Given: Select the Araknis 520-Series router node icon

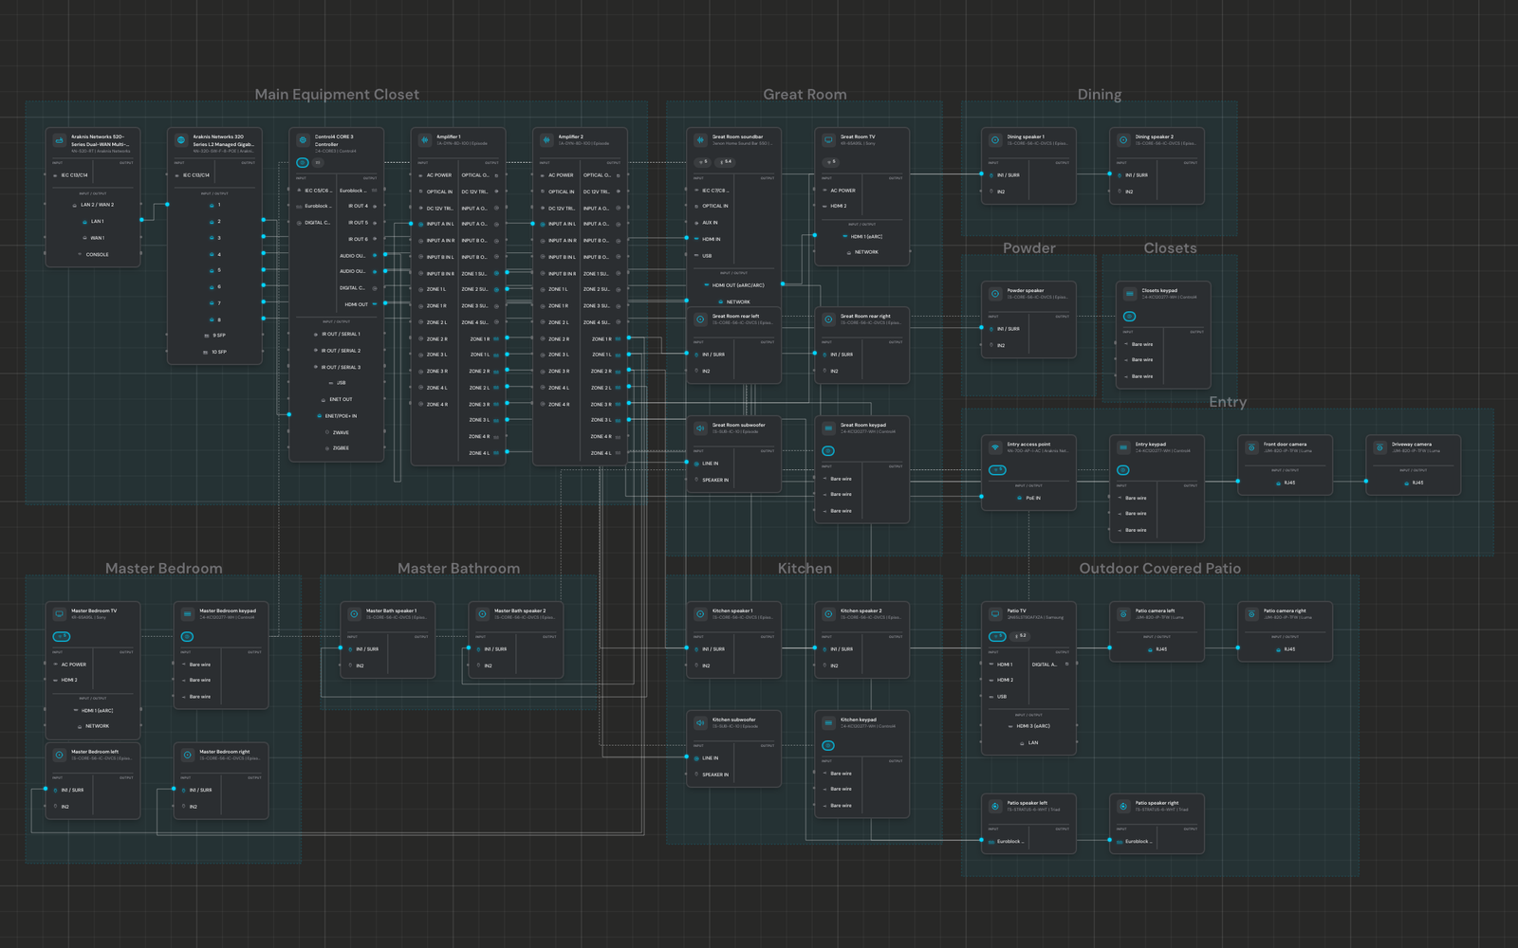Looking at the screenshot, I should pyautogui.click(x=59, y=140).
